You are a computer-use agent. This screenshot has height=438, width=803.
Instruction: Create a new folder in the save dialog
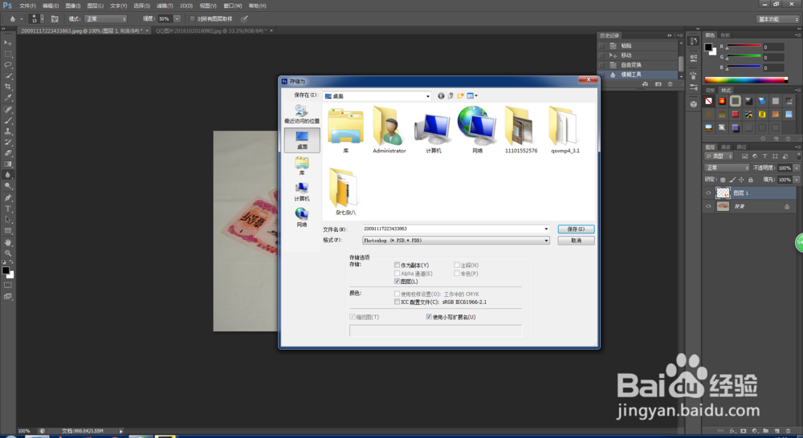pyautogui.click(x=460, y=95)
